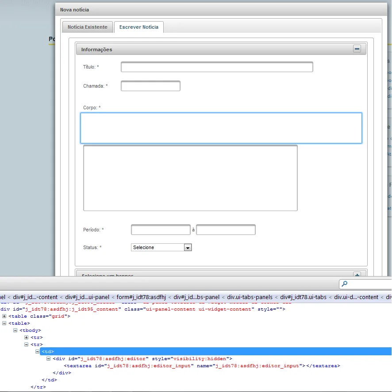The height and width of the screenshot is (392, 392).
Task: Expand the first collapsed tr node
Action: tap(27, 337)
